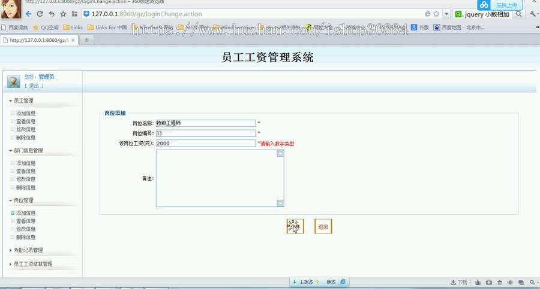Click the 备注 textarea scroll up arrow
This screenshot has height=289, width=540.
280,154
